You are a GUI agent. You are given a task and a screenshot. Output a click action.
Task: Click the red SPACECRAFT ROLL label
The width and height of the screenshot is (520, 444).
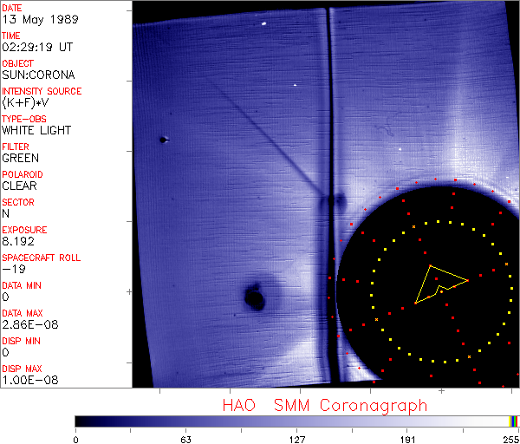click(42, 258)
